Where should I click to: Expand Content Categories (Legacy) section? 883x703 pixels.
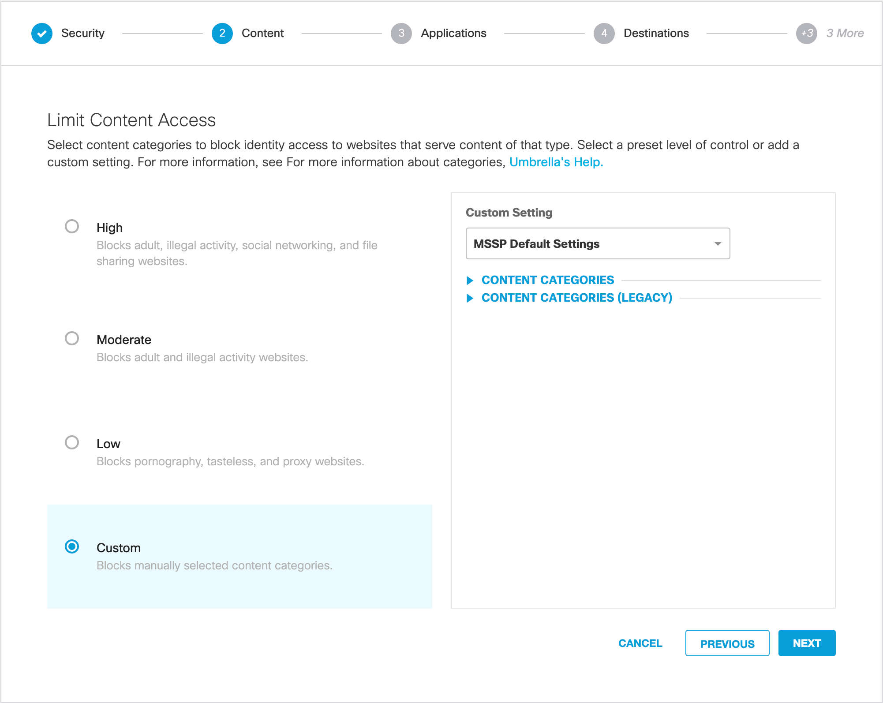click(576, 298)
